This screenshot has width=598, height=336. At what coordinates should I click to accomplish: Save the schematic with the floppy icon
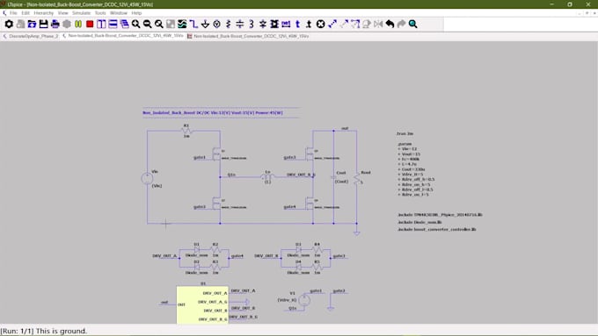coord(43,24)
